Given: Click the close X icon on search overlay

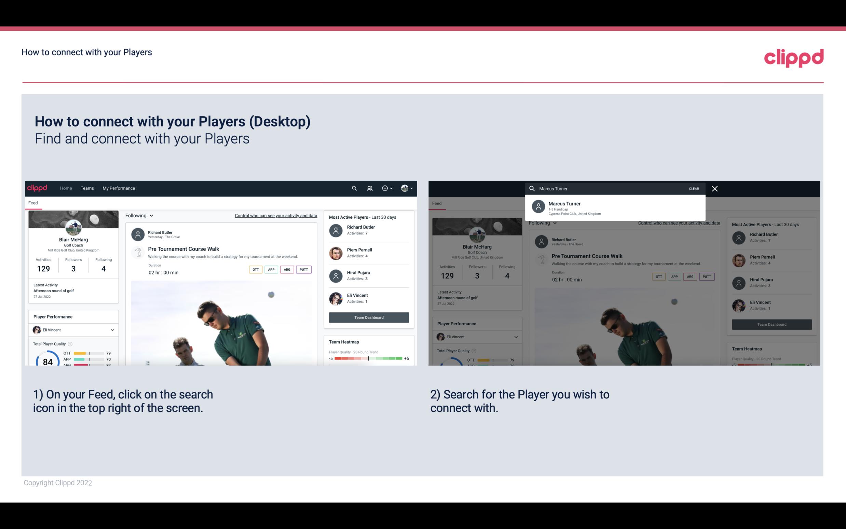Looking at the screenshot, I should pos(715,188).
